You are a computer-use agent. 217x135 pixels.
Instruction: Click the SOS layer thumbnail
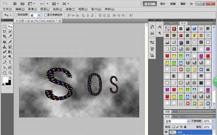[173, 132]
